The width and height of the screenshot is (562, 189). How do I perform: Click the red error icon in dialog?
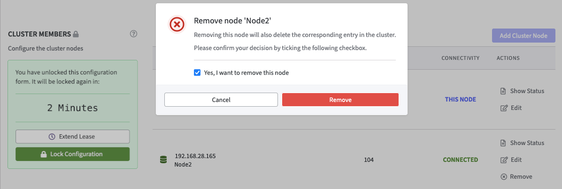[177, 24]
